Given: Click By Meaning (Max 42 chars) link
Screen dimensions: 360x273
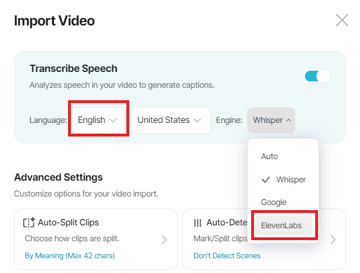Looking at the screenshot, I should pos(70,255).
